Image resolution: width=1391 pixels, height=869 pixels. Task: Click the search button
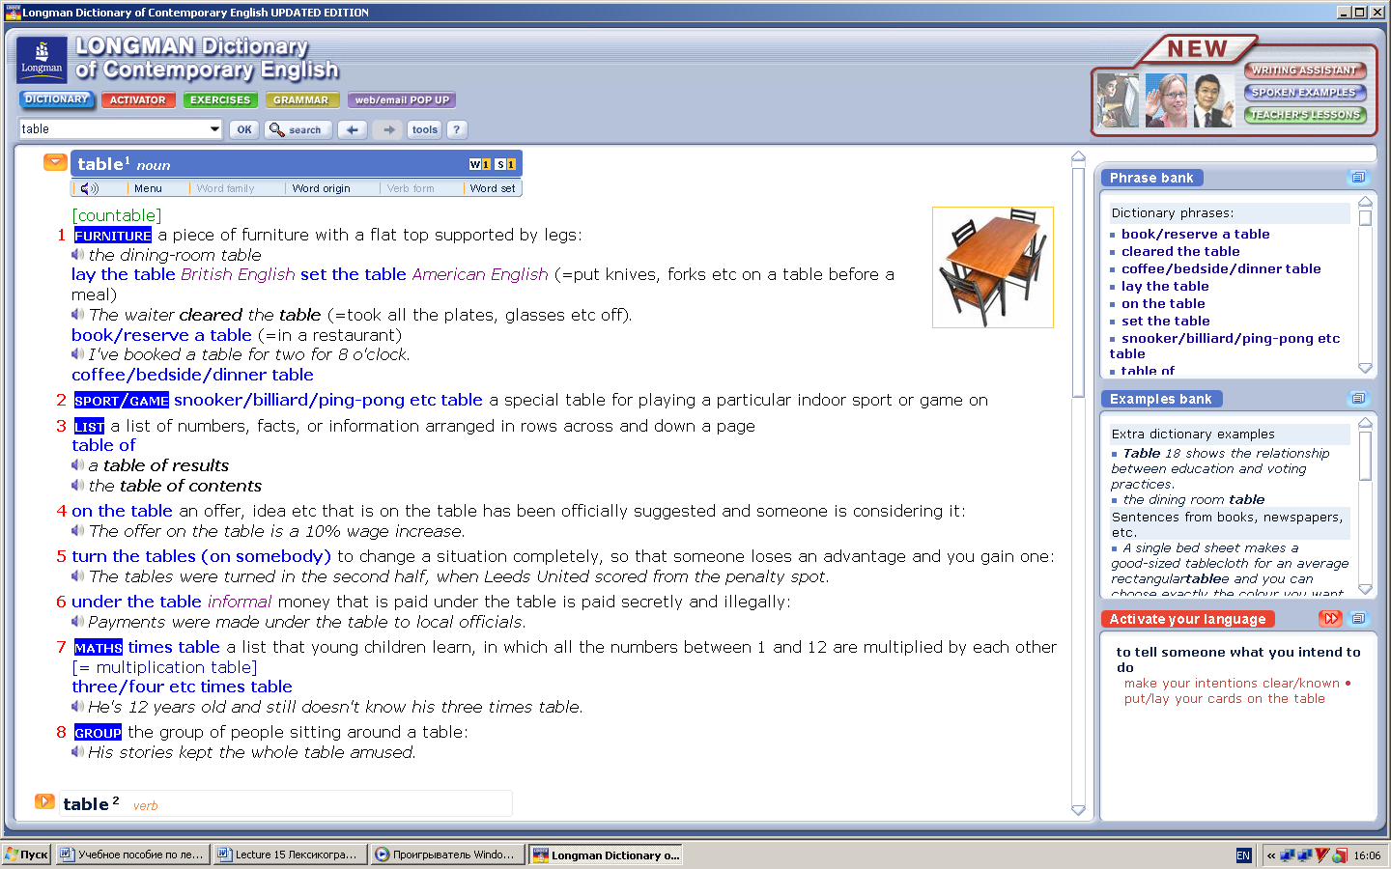298,129
